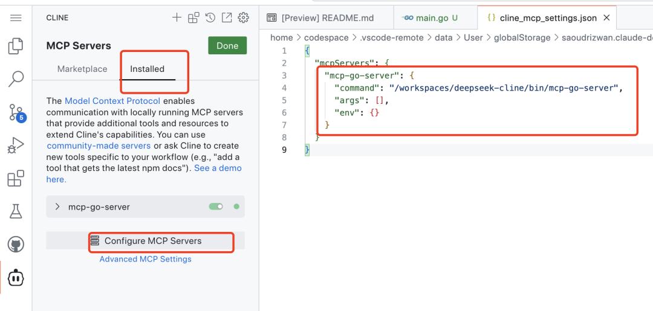Viewport: 653px width, 311px height.
Task: Expand the mcp-go-server entry
Action: point(57,207)
